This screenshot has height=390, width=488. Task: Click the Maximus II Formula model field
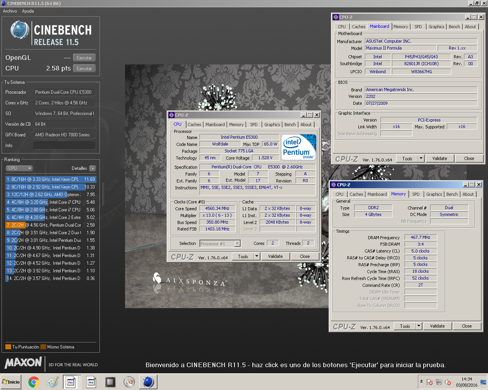400,48
